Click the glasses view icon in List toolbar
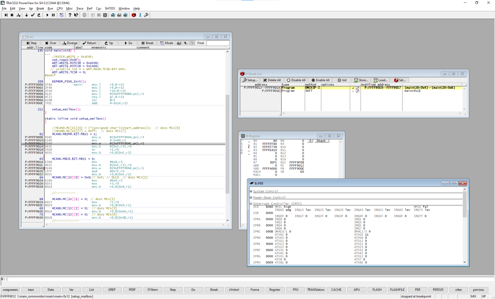 coord(179,43)
